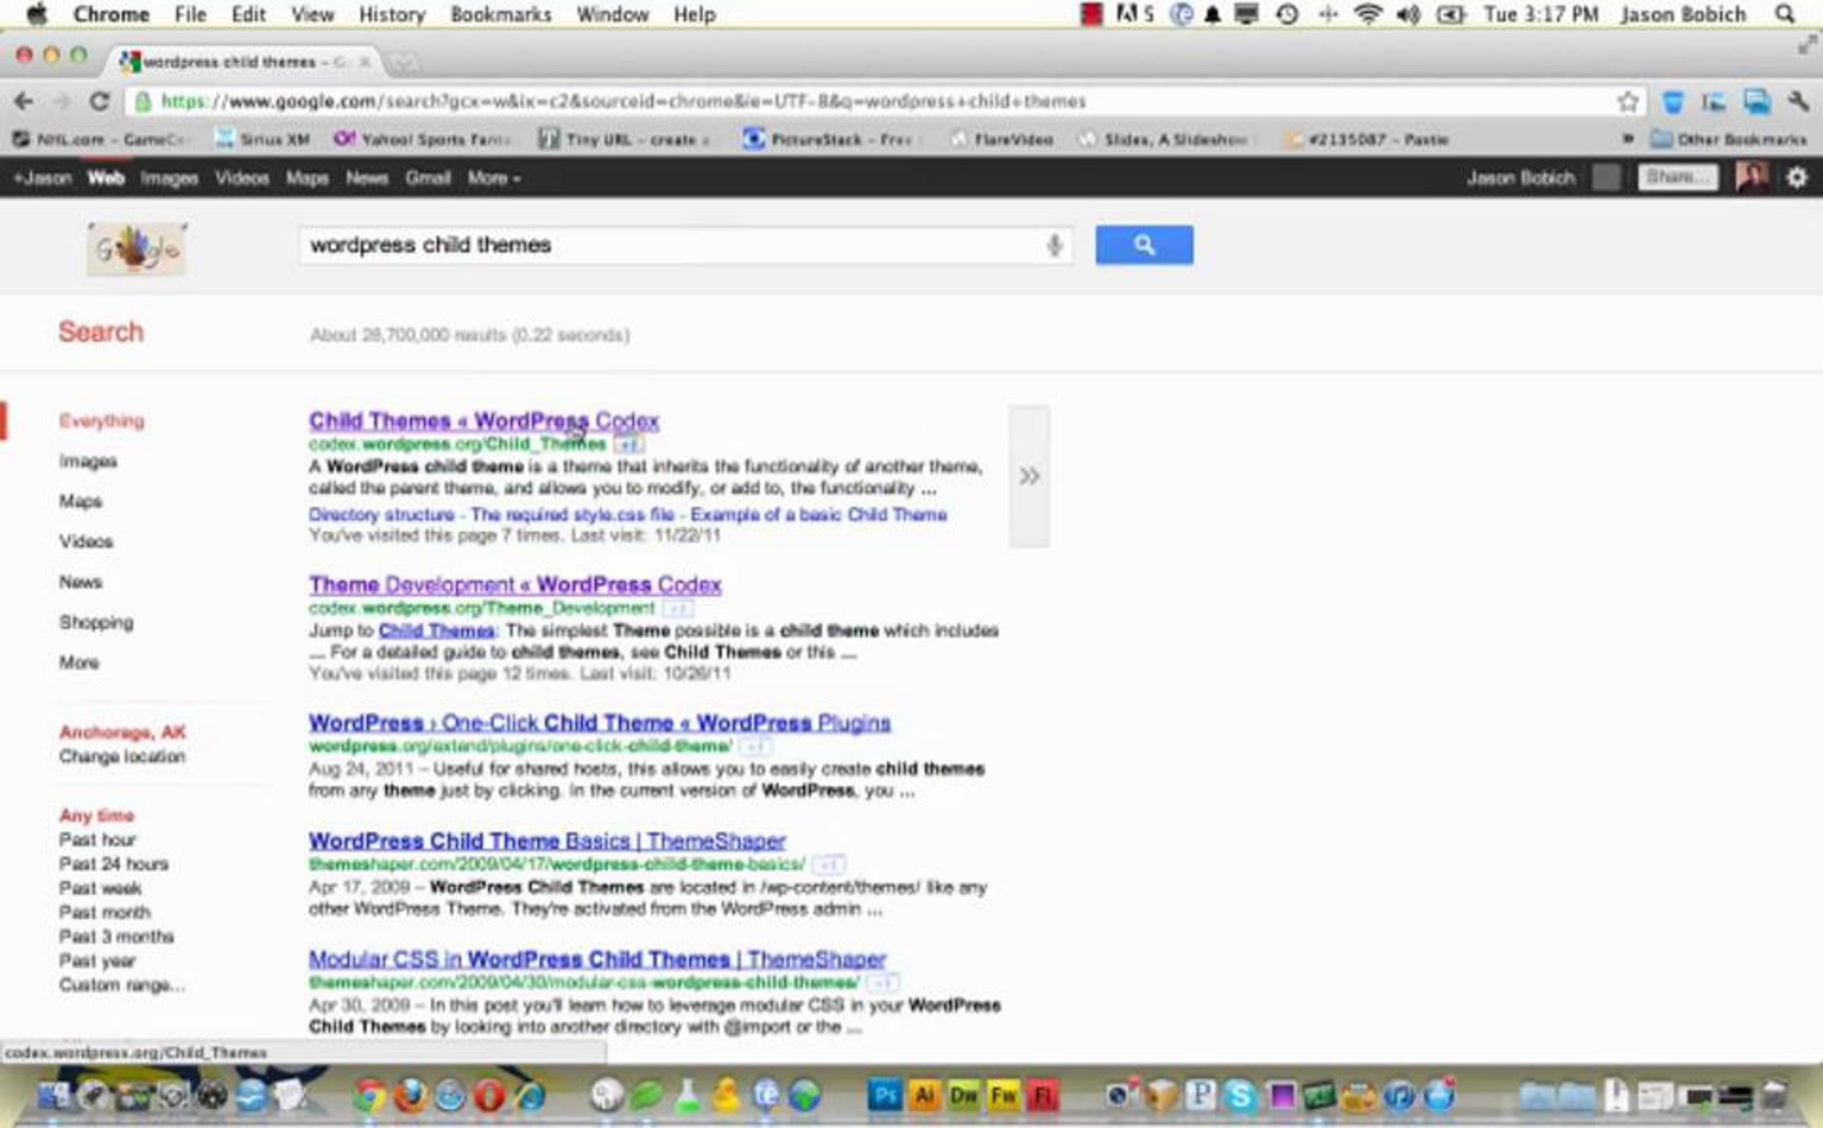Open the Other Bookmarks folder

[x=1728, y=140]
